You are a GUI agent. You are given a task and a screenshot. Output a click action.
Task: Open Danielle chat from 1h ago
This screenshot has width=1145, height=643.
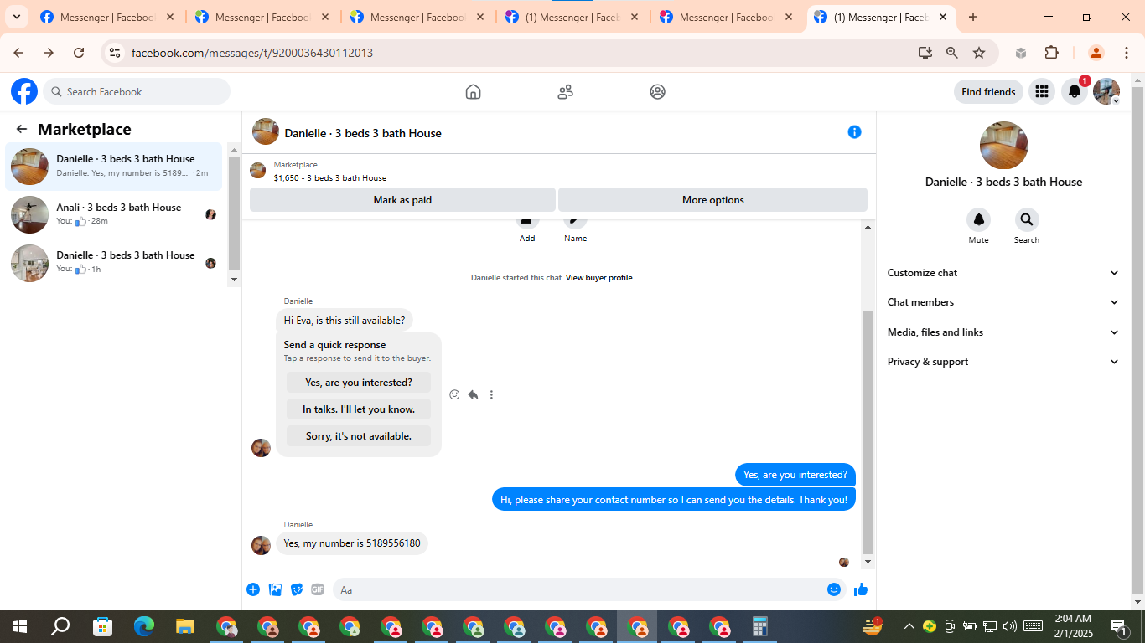point(114,263)
